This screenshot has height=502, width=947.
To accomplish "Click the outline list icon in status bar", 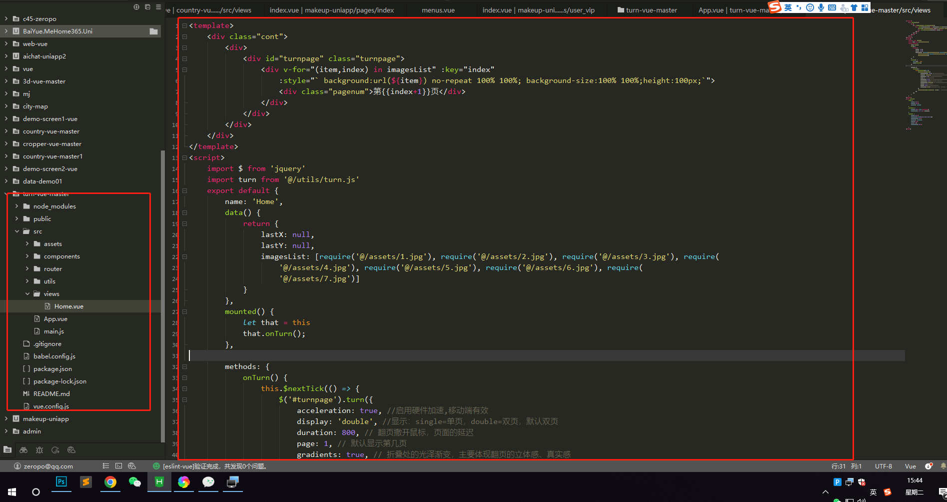I will (105, 465).
